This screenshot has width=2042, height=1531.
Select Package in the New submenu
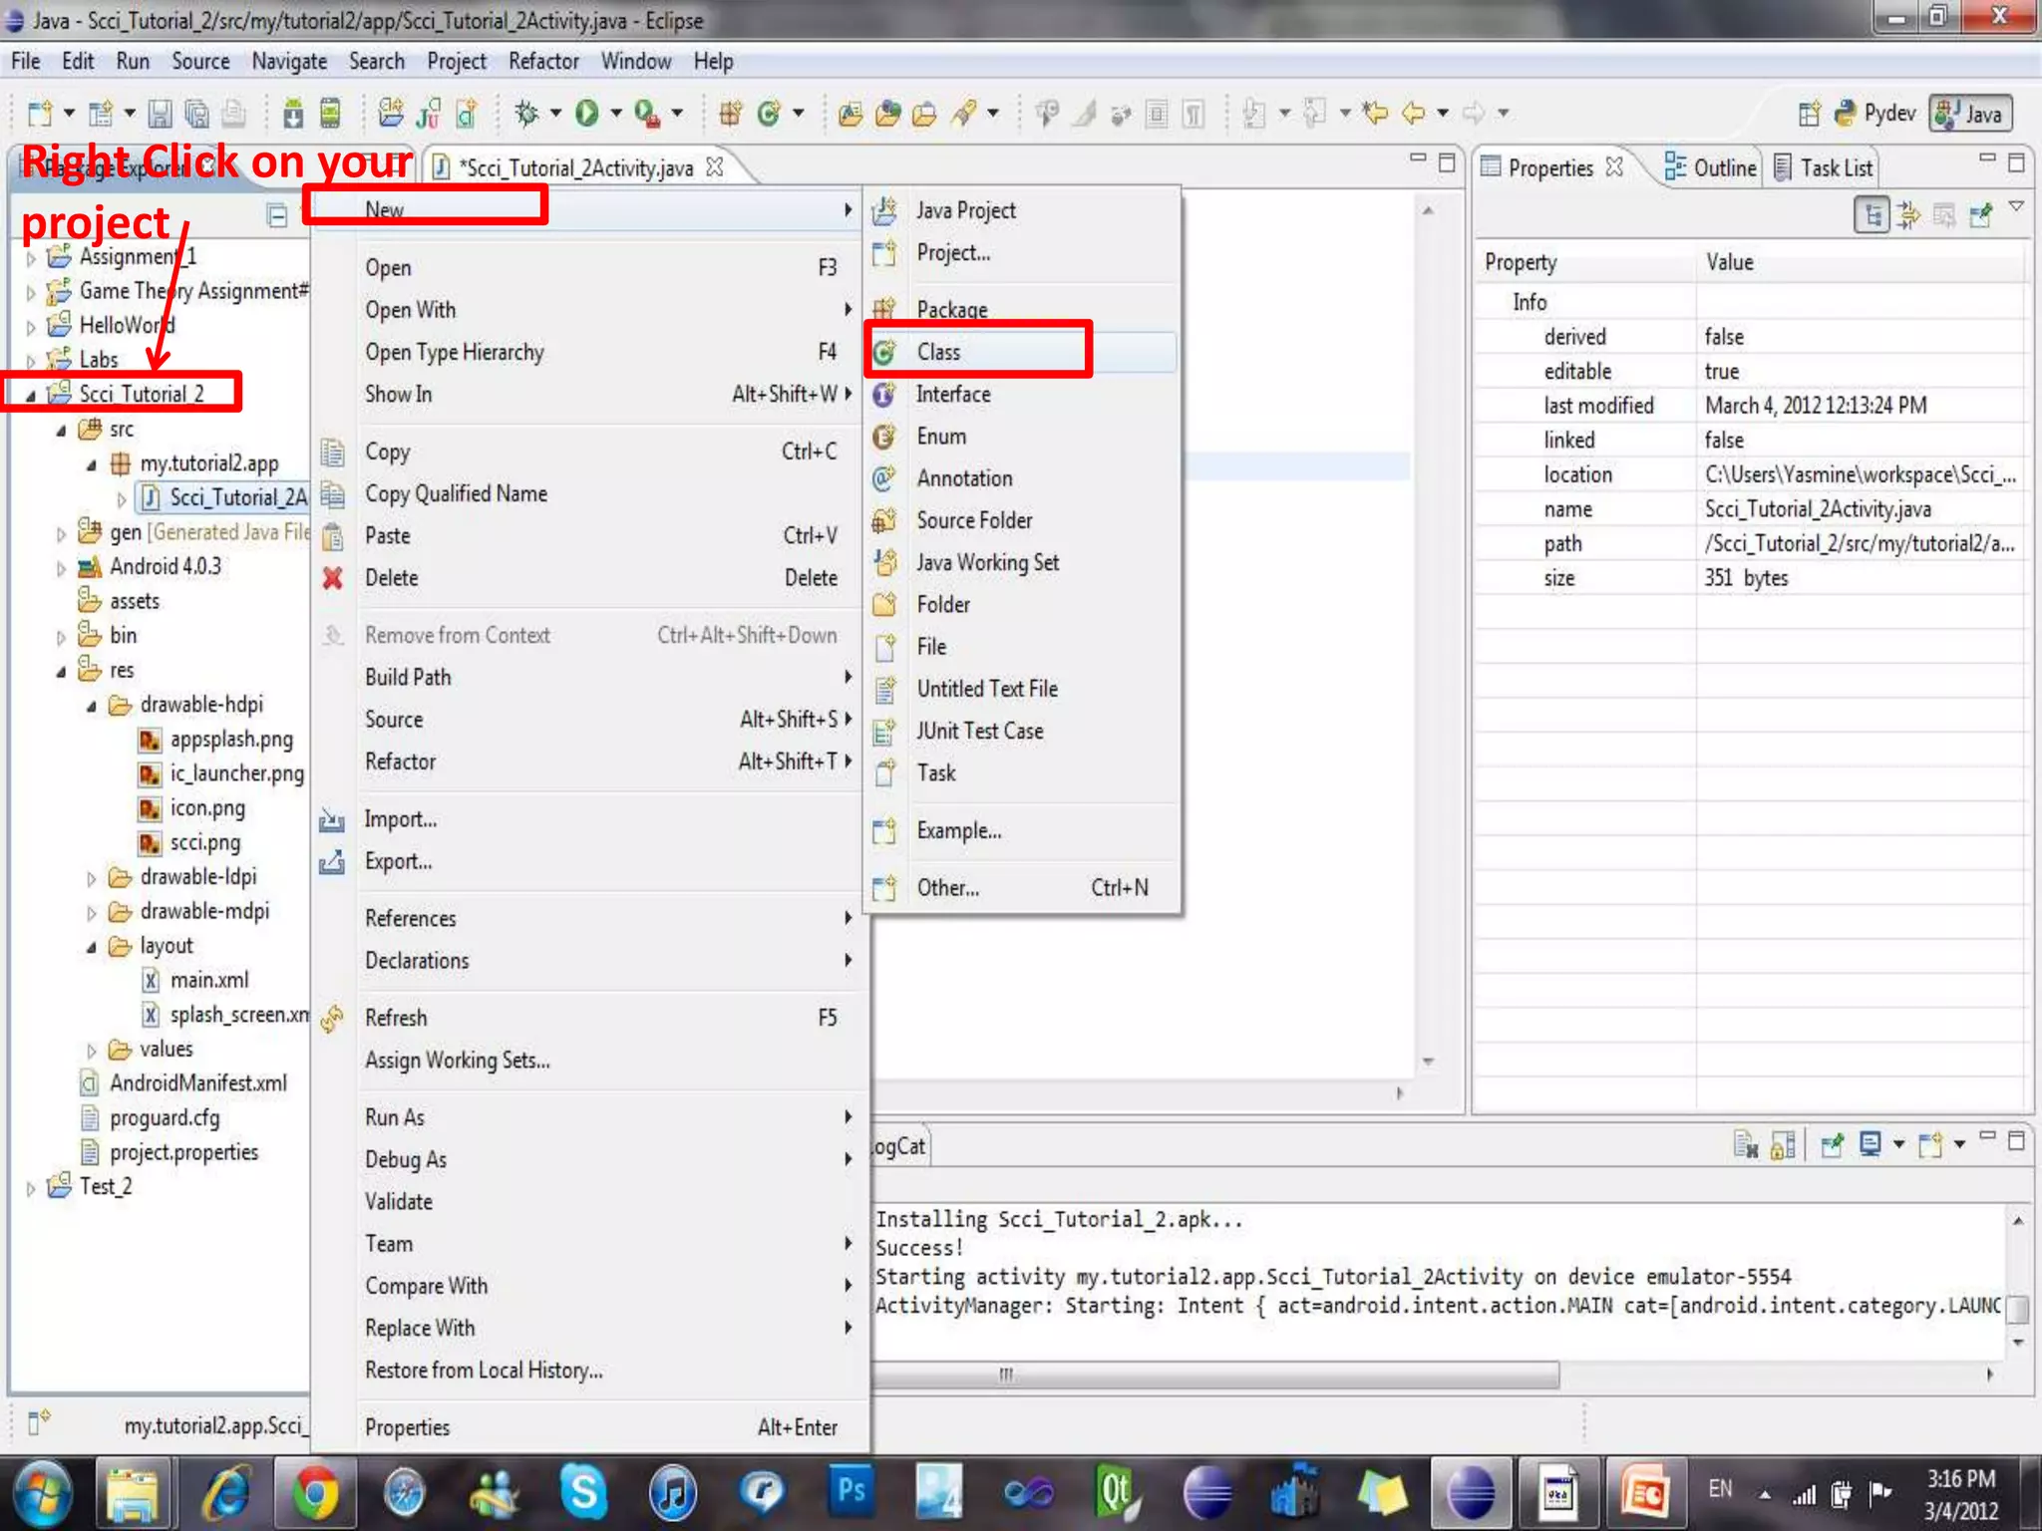tap(1022, 309)
